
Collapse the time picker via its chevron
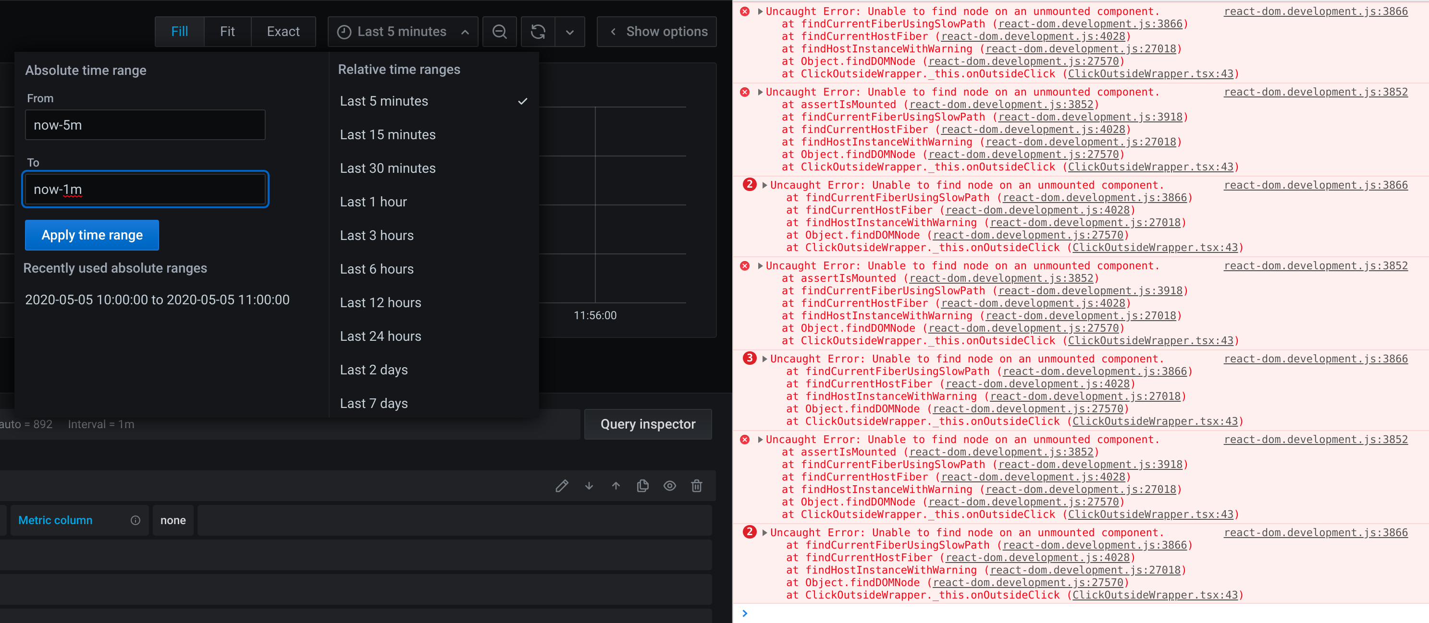pos(464,32)
